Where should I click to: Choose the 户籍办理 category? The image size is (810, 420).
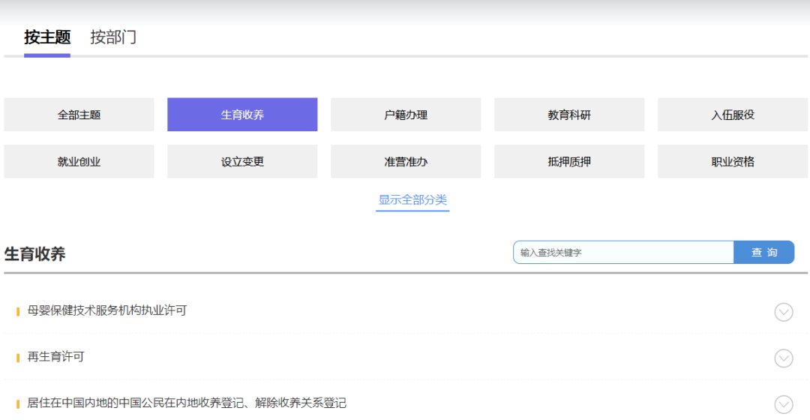coord(406,115)
